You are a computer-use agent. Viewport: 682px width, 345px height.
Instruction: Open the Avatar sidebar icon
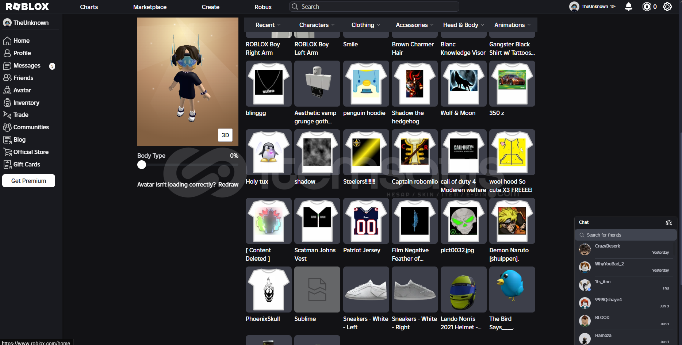pyautogui.click(x=7, y=90)
